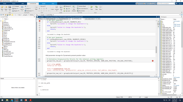Image resolution: width=183 pixels, height=102 pixels.
Task: Click the comment percent icon
Action: pos(64,9)
